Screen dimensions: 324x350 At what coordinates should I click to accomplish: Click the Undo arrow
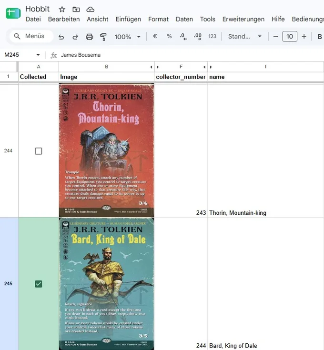(x=61, y=37)
